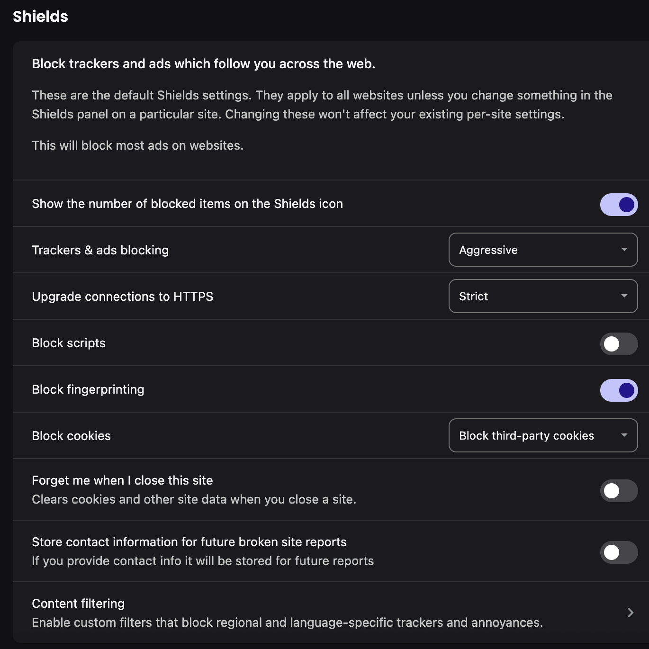Enable the Block scripts toggle

click(x=619, y=344)
